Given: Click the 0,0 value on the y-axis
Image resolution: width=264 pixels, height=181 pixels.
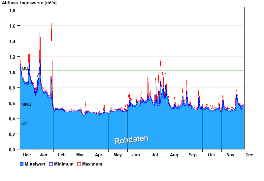Looking at the screenshot, I should pyautogui.click(x=13, y=150).
